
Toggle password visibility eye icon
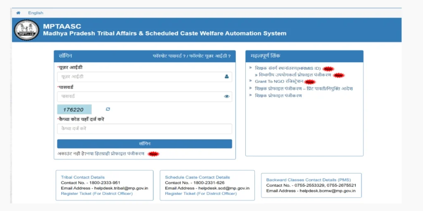(227, 96)
